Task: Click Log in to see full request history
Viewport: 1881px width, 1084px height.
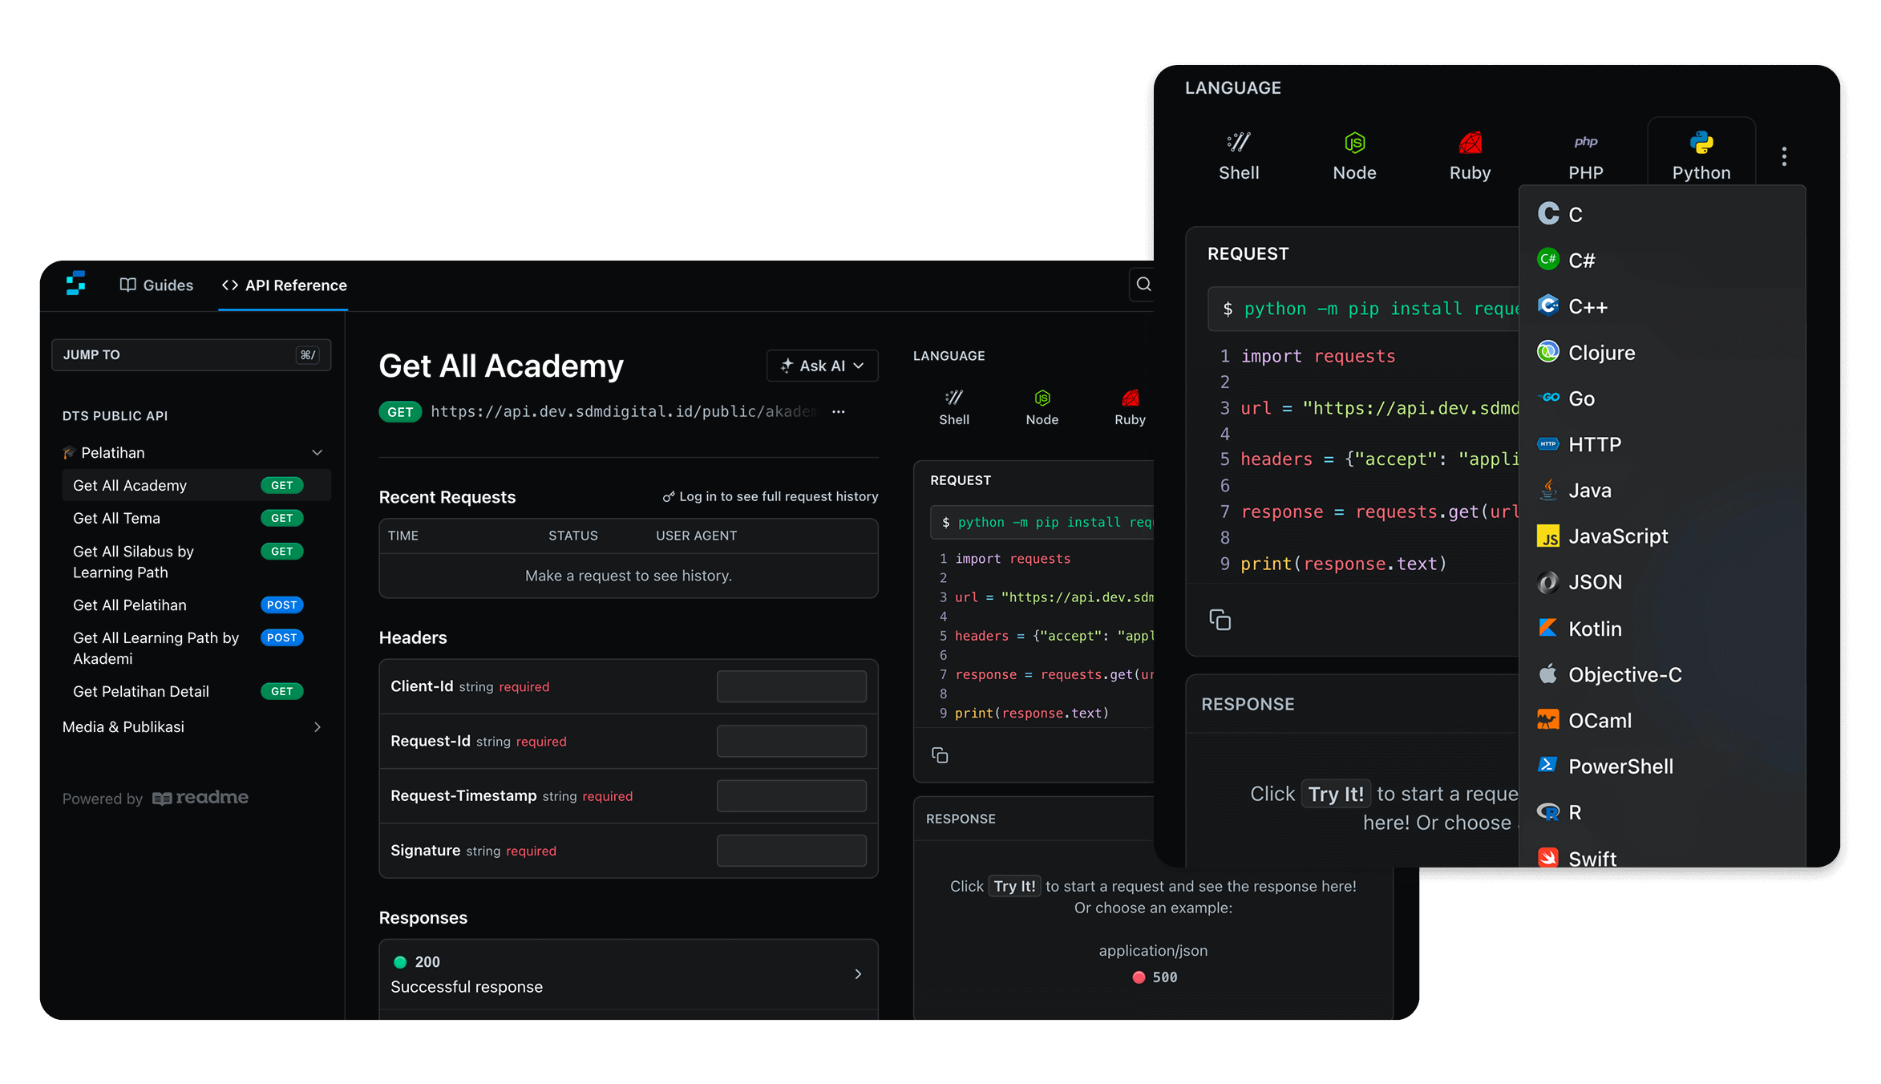Action: tap(771, 497)
